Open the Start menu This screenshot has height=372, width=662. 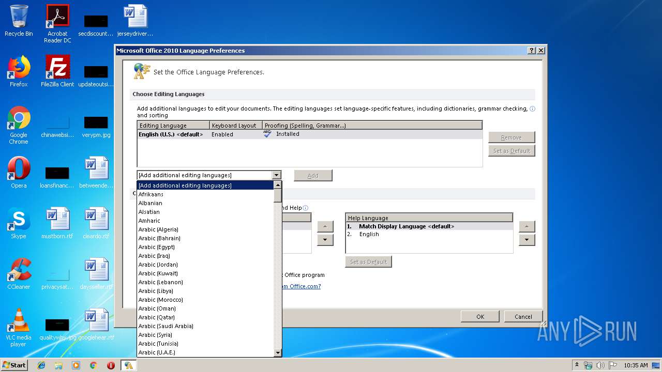tap(14, 365)
